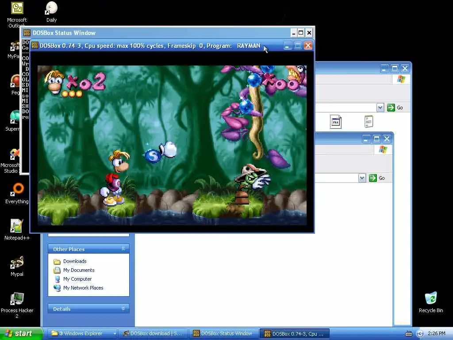Switch to DOSBox download taskbar button
The width and height of the screenshot is (453, 340).
point(153,334)
